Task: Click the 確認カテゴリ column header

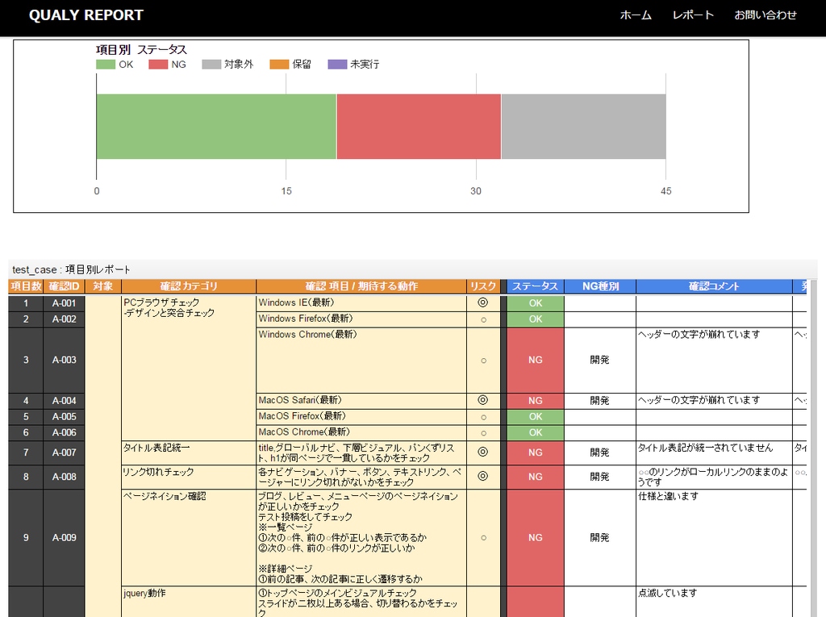Action: tap(189, 286)
